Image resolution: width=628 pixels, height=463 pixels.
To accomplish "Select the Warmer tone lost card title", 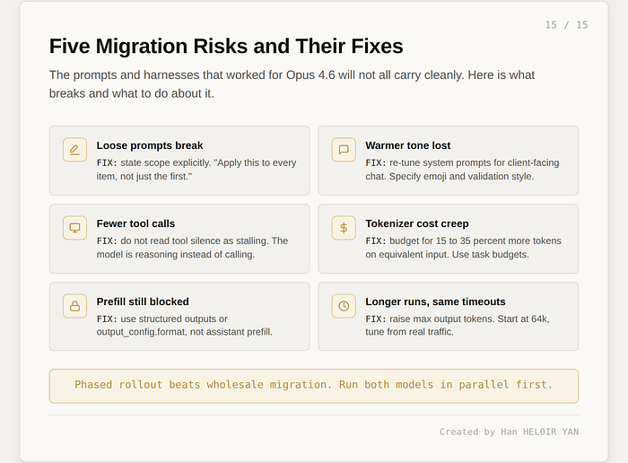I will click(x=407, y=145).
